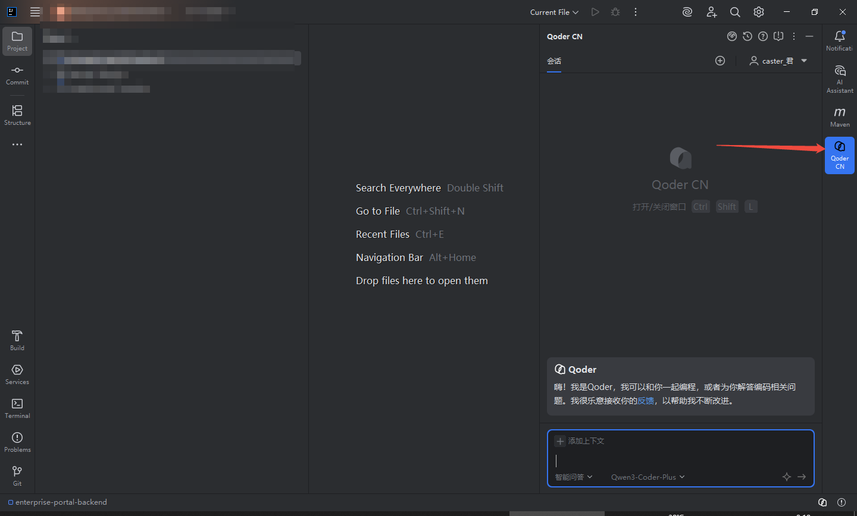Open more run actions in title bar
Screen dimensions: 857x516
[636, 12]
